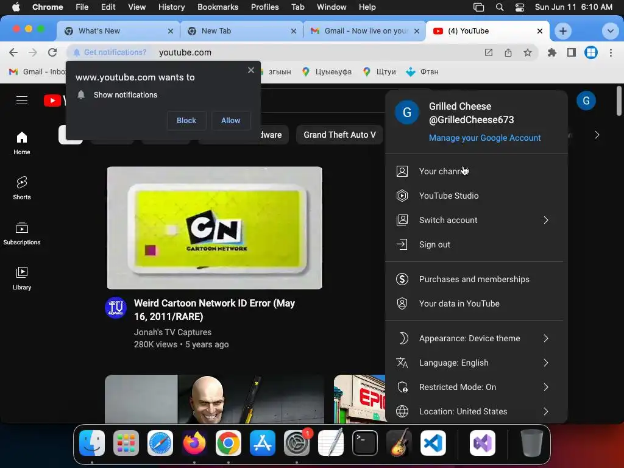
Task: Go to Home in YouTube sidebar
Action: pyautogui.click(x=22, y=143)
